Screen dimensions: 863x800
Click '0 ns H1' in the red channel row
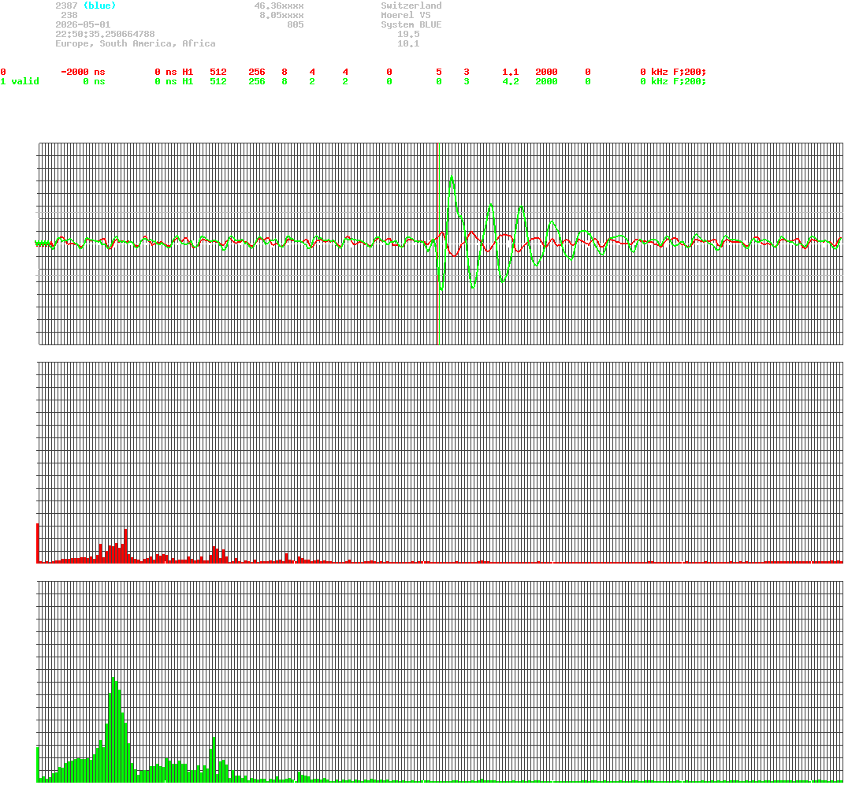tap(174, 73)
